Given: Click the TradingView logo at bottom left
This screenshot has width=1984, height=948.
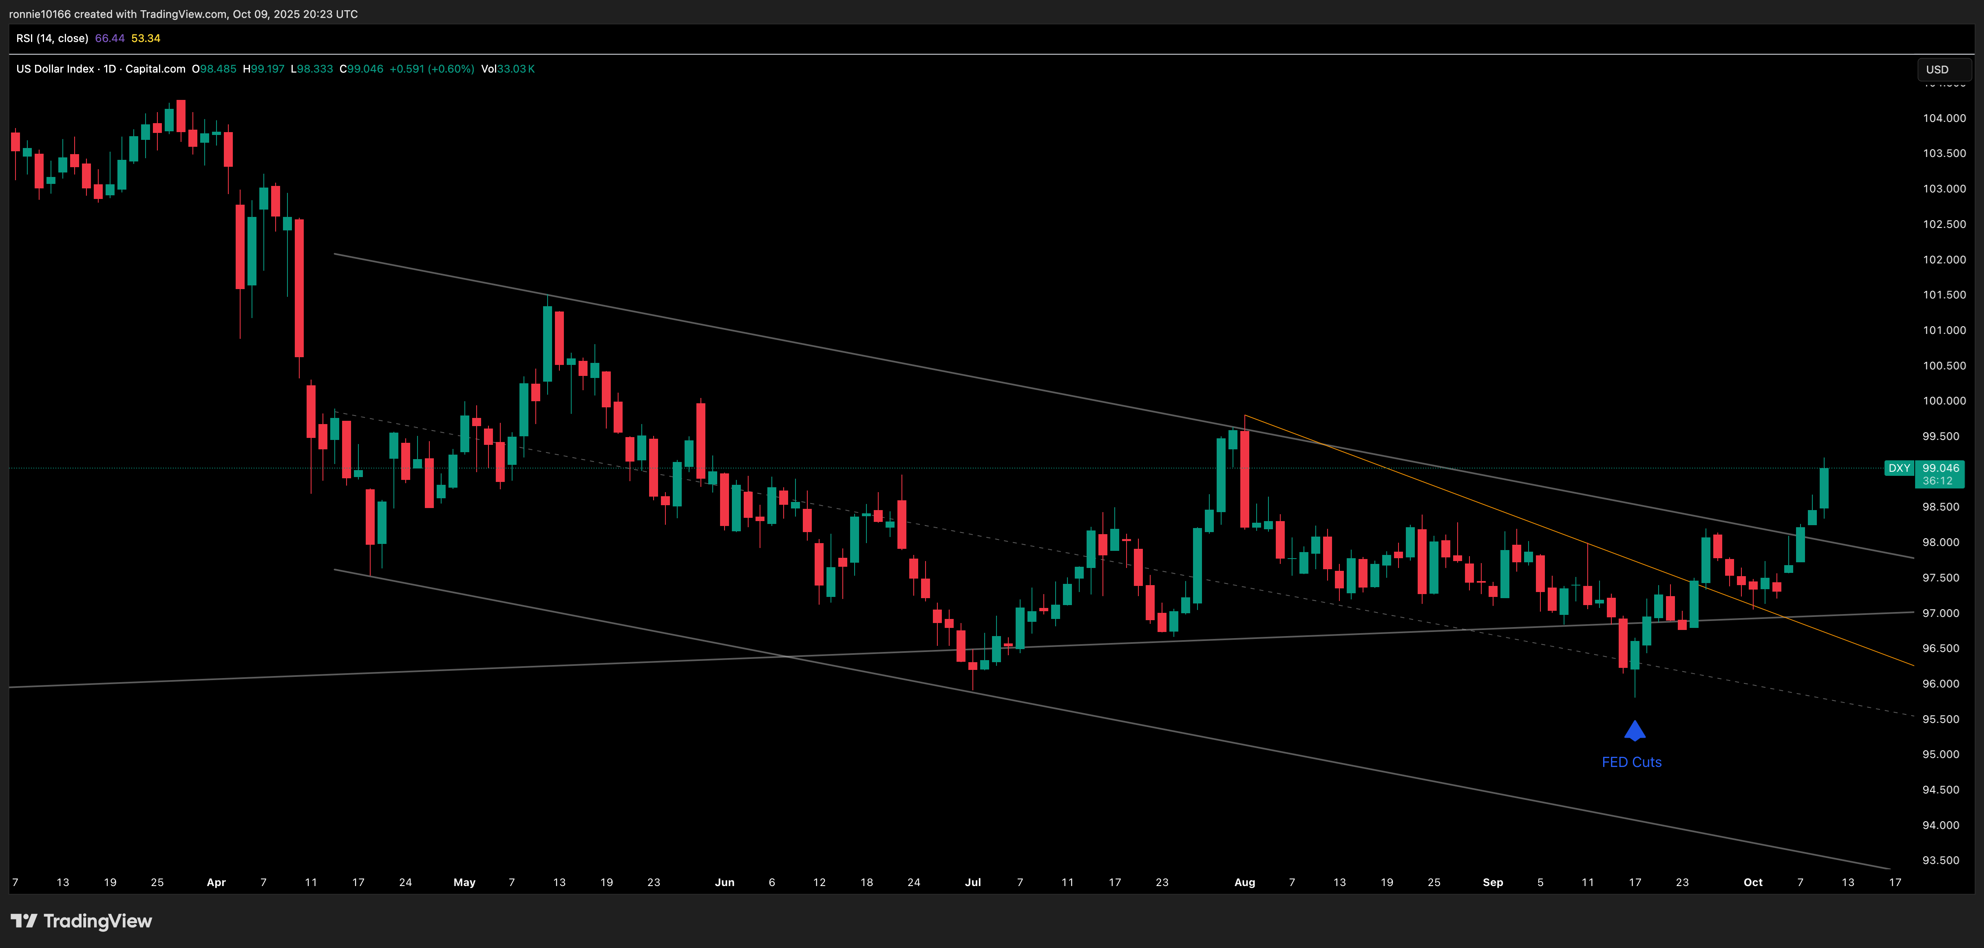Looking at the screenshot, I should (82, 921).
